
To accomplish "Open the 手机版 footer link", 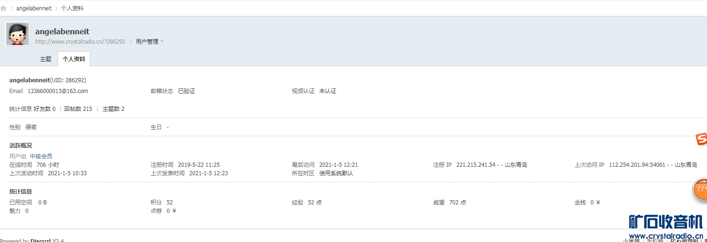I will pyautogui.click(x=654, y=241).
